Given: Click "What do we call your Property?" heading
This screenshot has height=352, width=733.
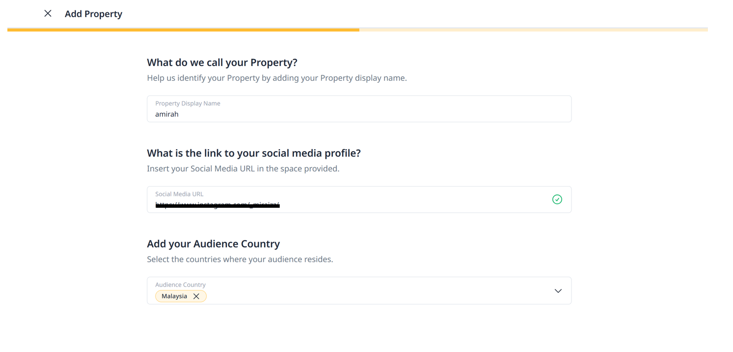Looking at the screenshot, I should [222, 63].
